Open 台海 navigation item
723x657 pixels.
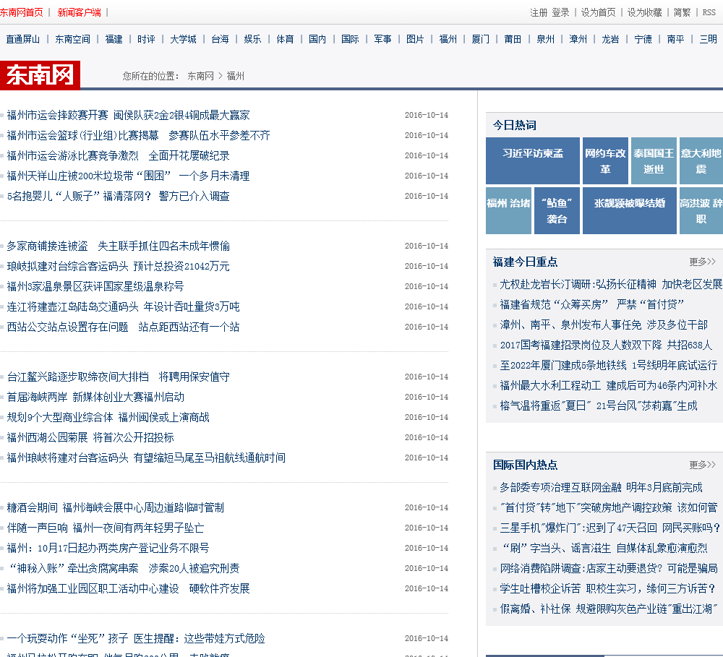click(220, 39)
